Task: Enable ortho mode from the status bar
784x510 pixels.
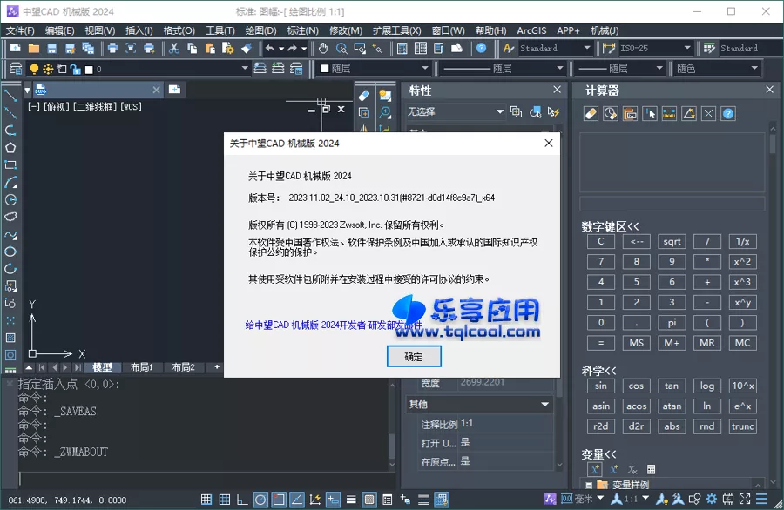Action: 241,500
